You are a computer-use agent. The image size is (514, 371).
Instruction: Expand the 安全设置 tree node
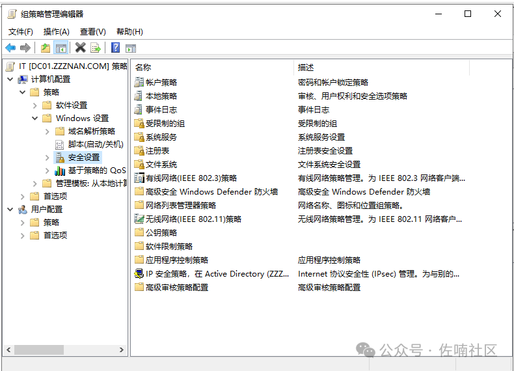(47, 158)
